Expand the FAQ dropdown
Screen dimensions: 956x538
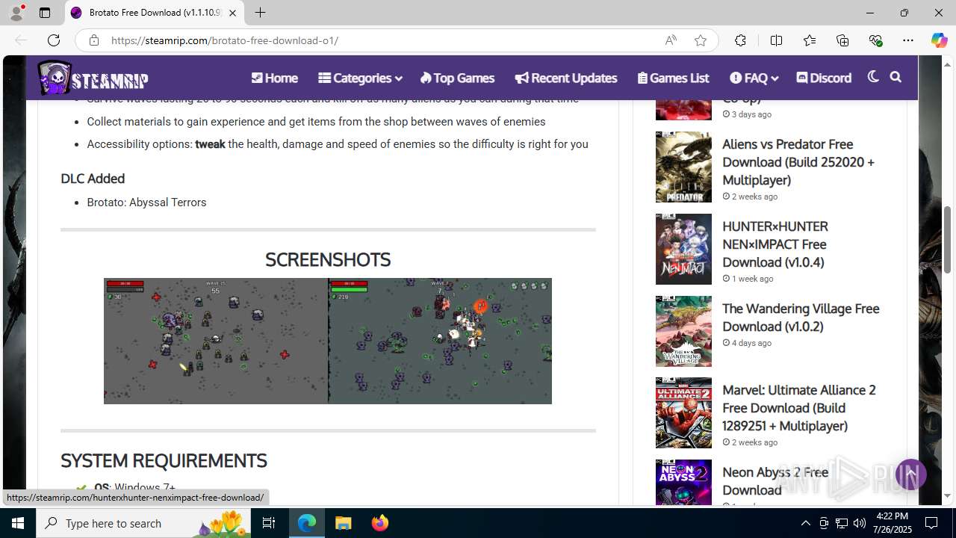click(x=754, y=78)
